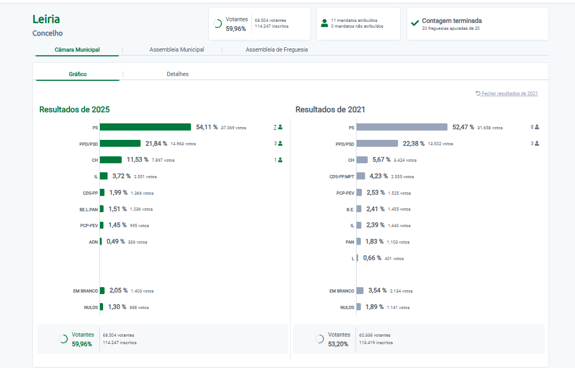The width and height of the screenshot is (575, 368).
Task: Click PPD/PSD 2025 mandates person icon
Action: (280, 144)
